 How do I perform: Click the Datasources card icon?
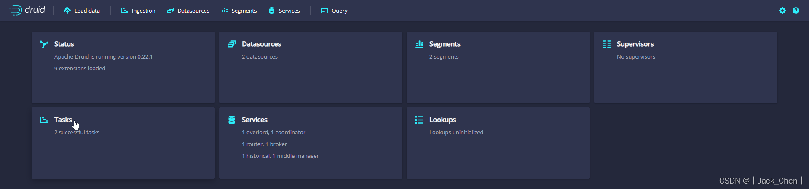[231, 44]
